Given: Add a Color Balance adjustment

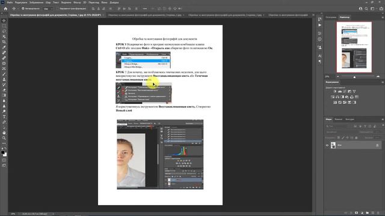Looking at the screenshot, I should point(337,97).
